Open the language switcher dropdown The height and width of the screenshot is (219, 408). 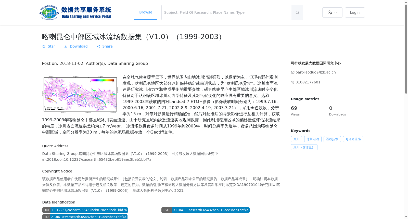332,12
